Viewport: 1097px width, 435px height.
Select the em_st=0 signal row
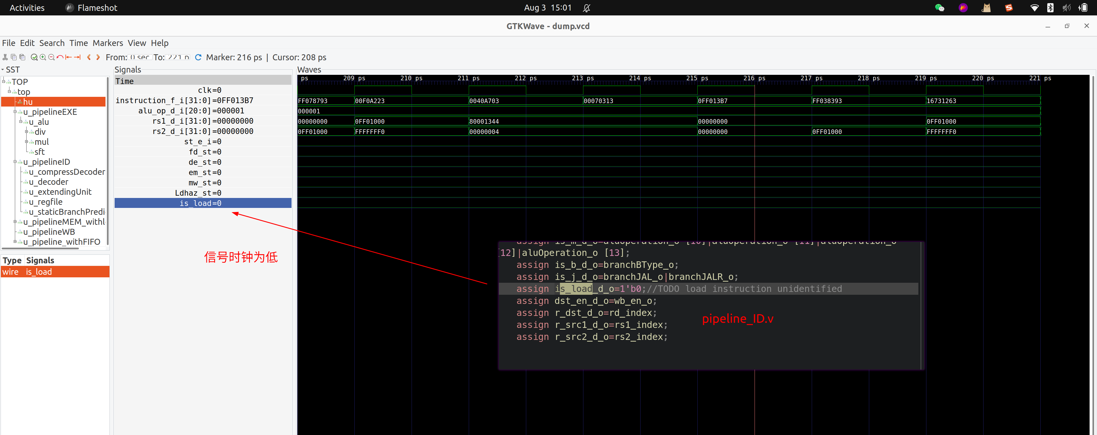203,173
